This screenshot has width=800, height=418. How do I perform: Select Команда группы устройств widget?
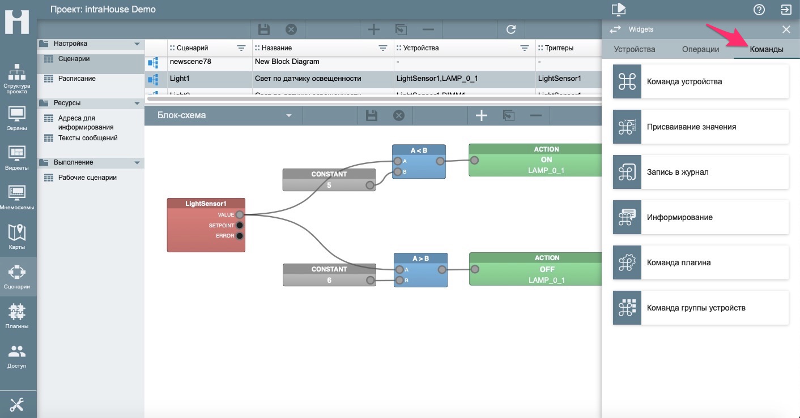(x=701, y=308)
